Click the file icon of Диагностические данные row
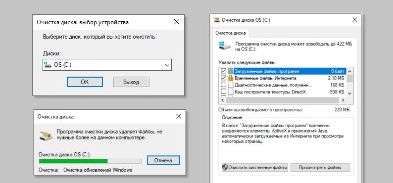Screen dimensions: 393x183 coord(231,85)
